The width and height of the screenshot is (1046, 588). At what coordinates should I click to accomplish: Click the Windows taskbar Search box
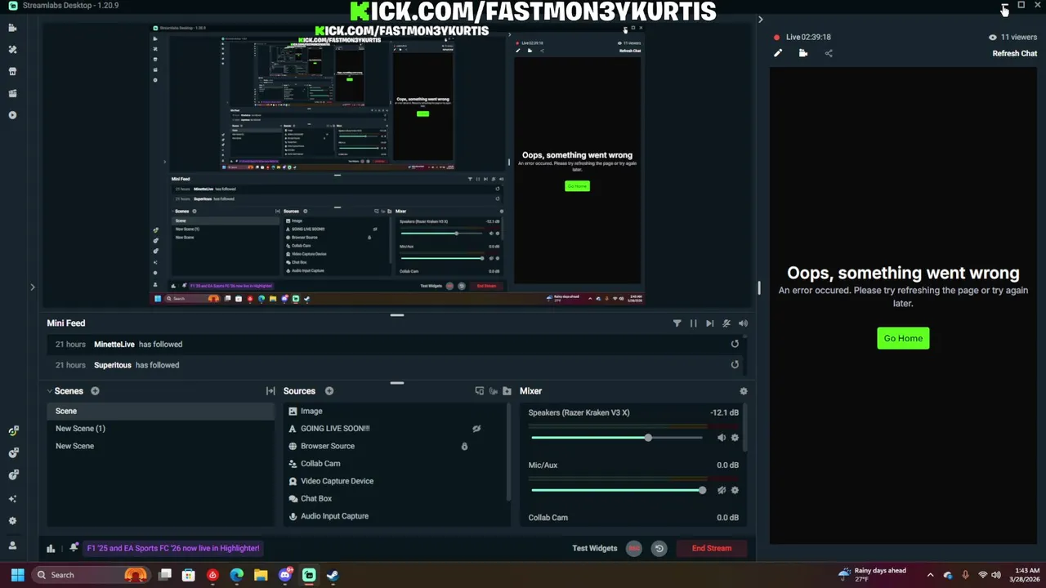90,575
